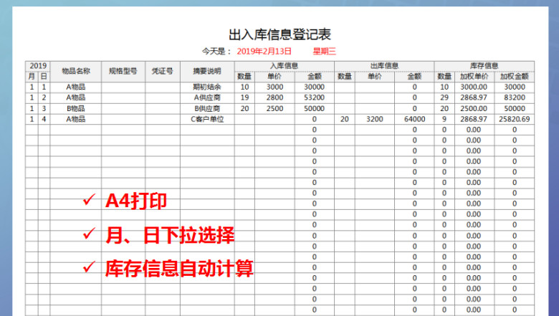Screen dimensions: 559x316
Task: Select the 入库信息 group header
Action: pos(284,66)
